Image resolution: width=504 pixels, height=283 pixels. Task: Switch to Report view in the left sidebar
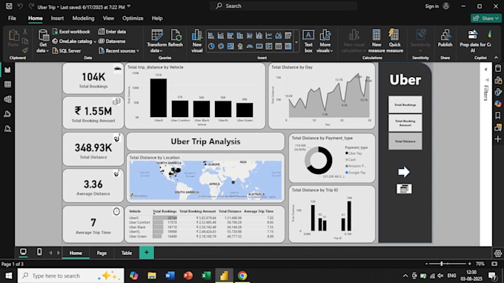point(7,70)
